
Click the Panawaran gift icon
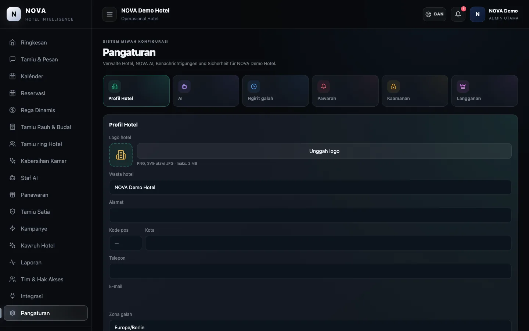(12, 195)
